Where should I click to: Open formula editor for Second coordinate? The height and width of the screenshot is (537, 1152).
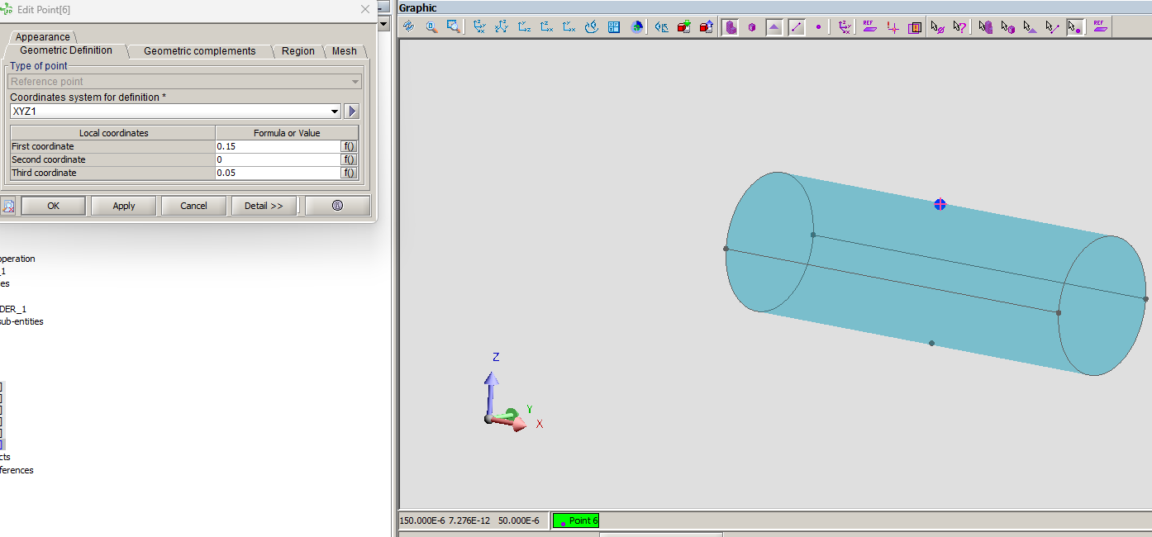point(350,159)
